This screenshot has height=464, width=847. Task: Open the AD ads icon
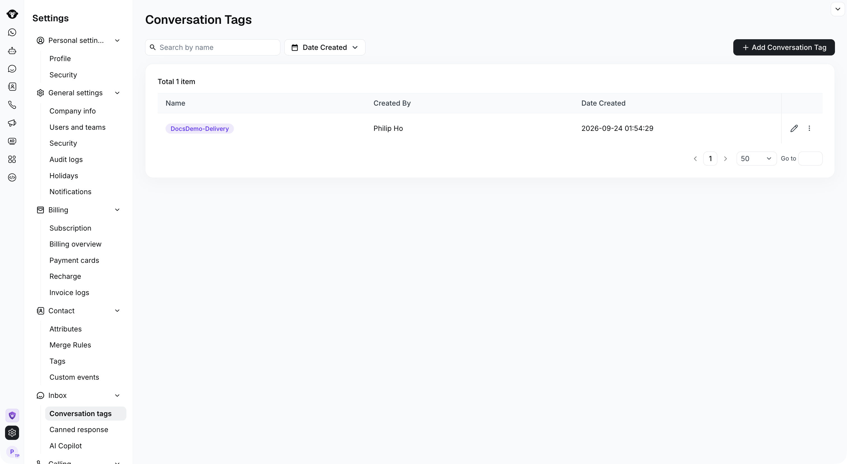[x=12, y=141]
